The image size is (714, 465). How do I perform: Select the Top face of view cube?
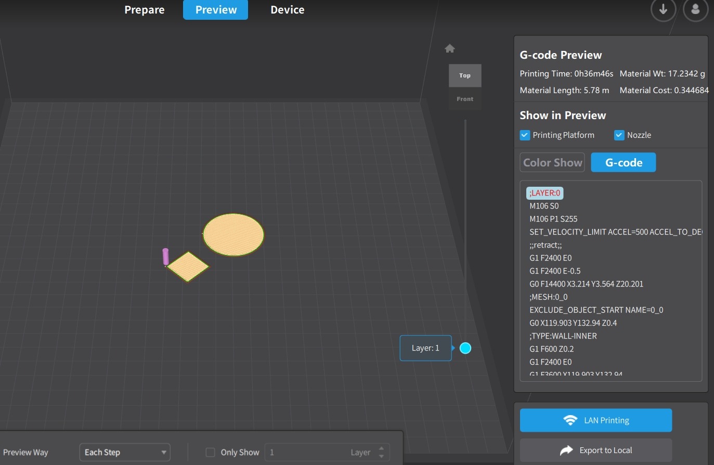tap(465, 75)
